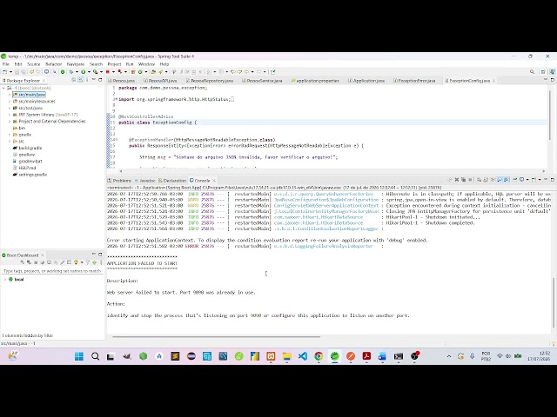This screenshot has height=417, width=557.
Task: Click Clear Console icon
Action: (480, 180)
